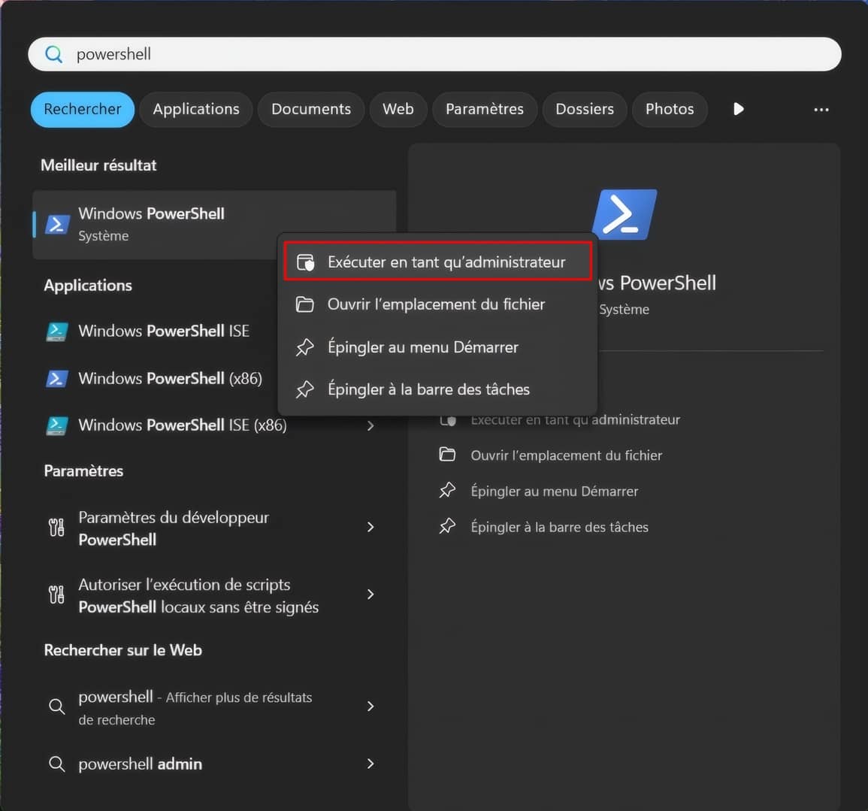
Task: Open Autoriser l'exécution de scripts setting
Action: tap(198, 595)
